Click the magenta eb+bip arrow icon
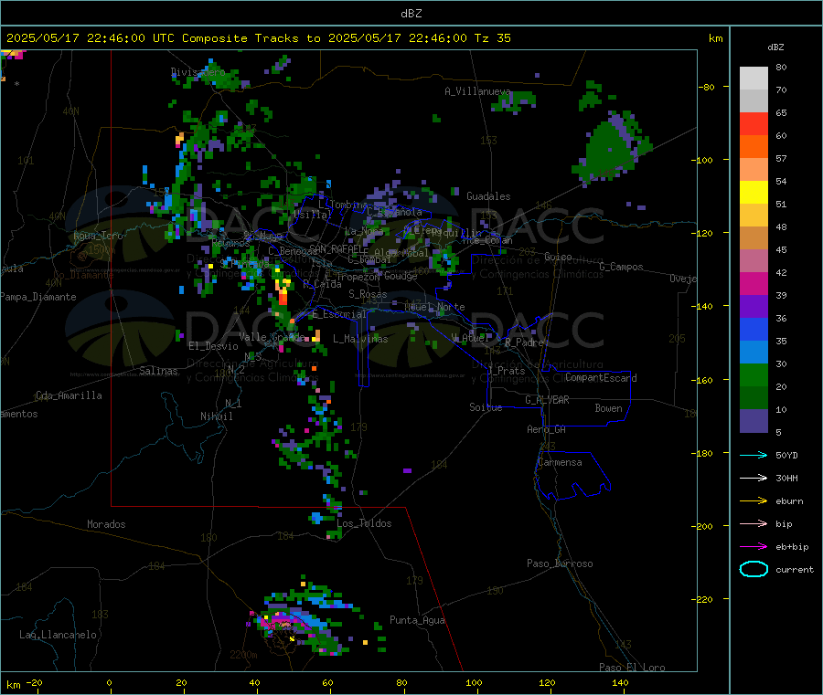Viewport: 823px width, 695px height. click(x=754, y=547)
